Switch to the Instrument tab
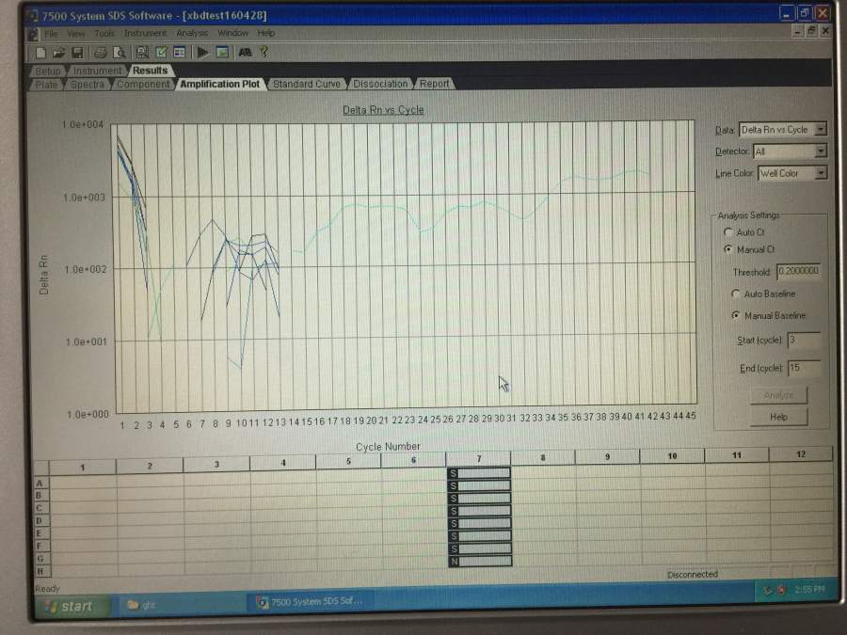This screenshot has width=847, height=635. click(97, 71)
